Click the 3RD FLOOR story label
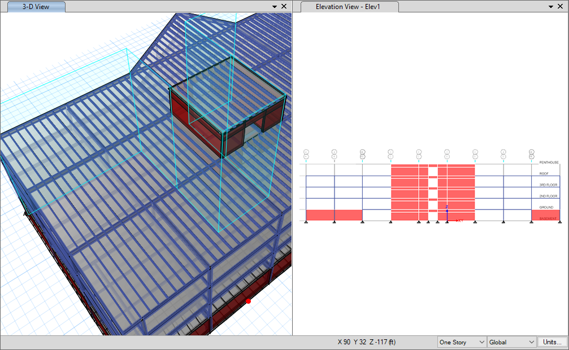Viewport: 569px width, 350px height. point(548,185)
